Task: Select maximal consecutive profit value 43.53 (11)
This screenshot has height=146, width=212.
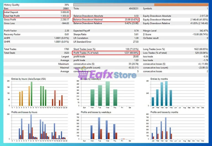Action: (x=134, y=68)
